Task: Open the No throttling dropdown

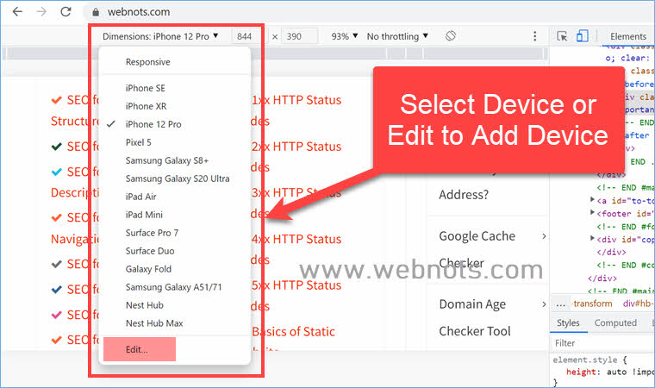Action: click(x=397, y=36)
